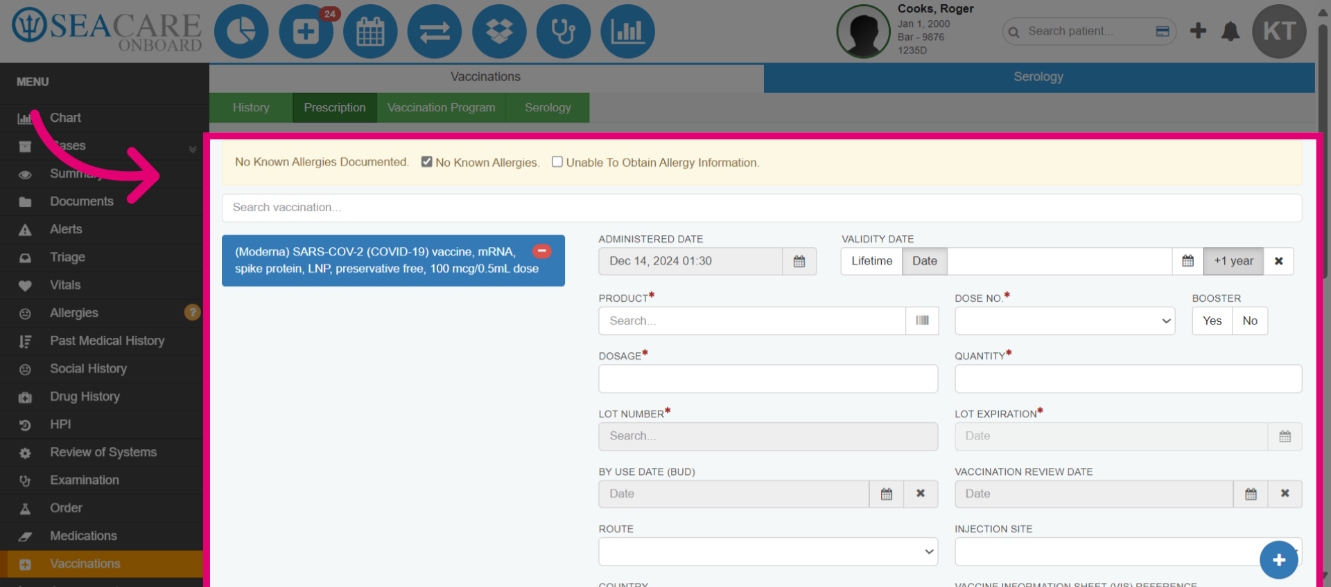This screenshot has height=587, width=1331.
Task: Remove the Moderna vaccine entry
Action: click(x=542, y=251)
